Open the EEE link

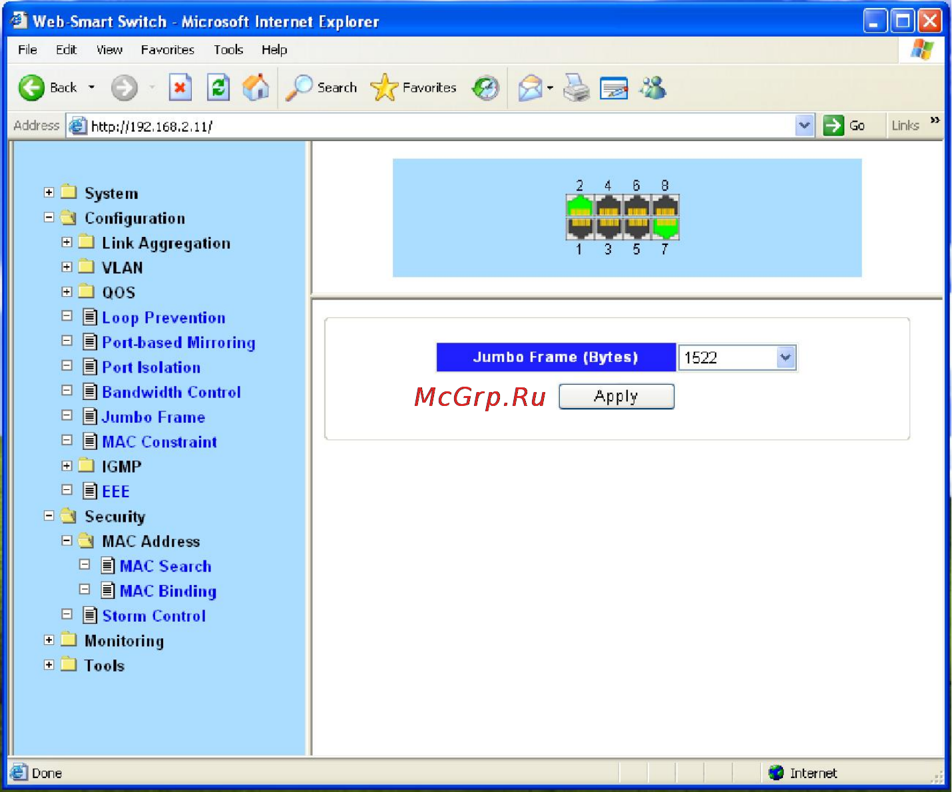(115, 491)
